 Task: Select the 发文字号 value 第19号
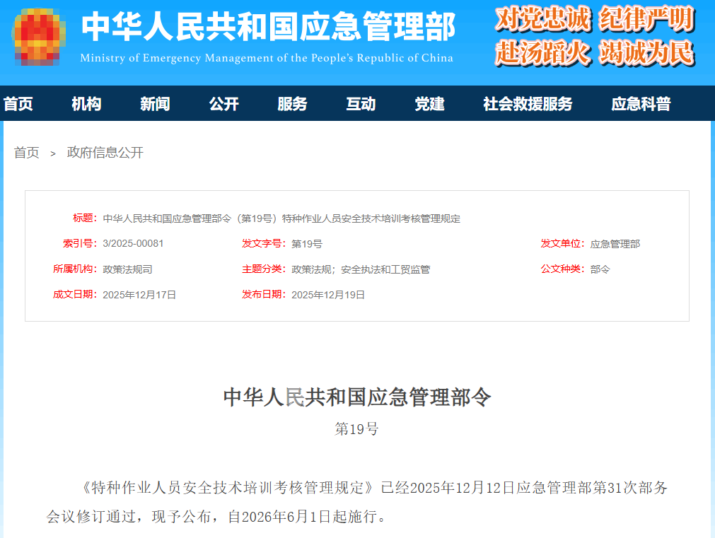(x=306, y=244)
